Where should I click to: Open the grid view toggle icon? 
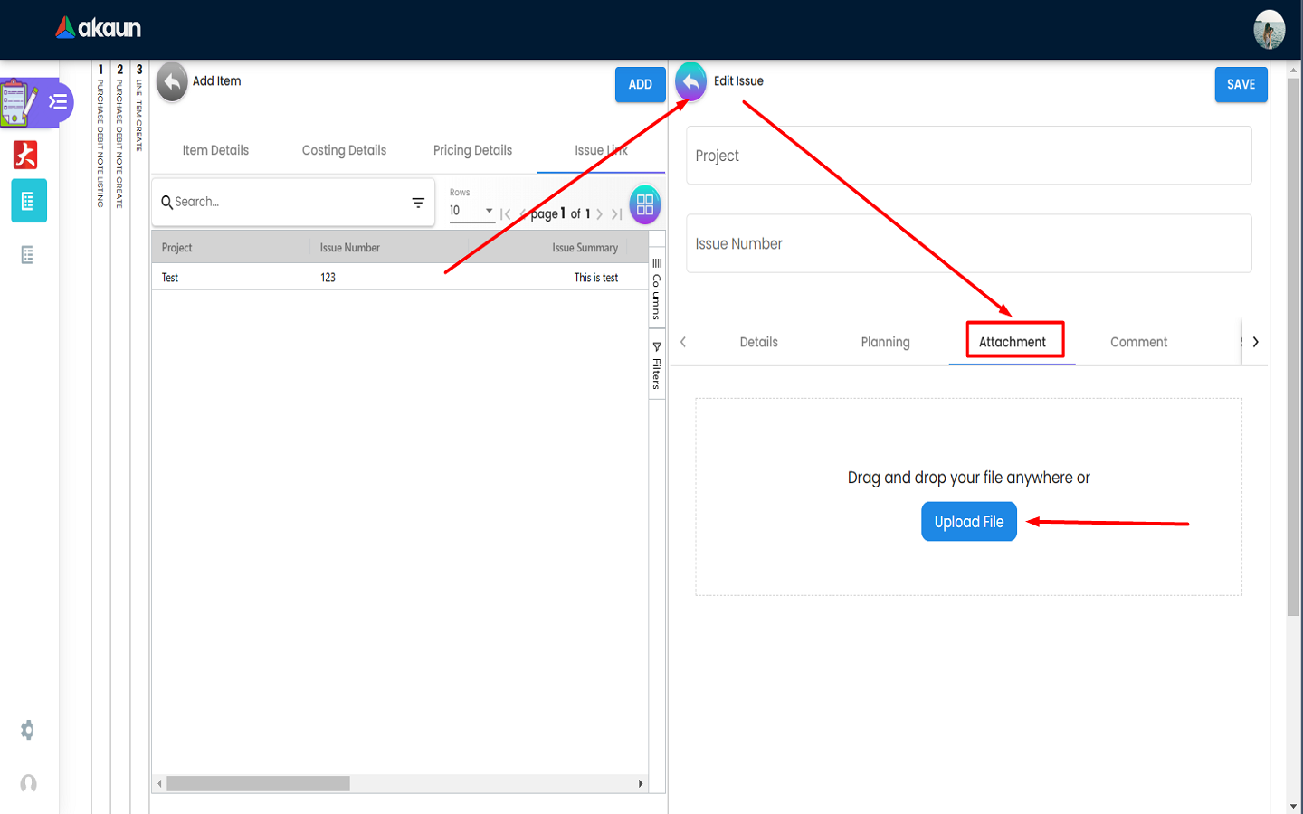(644, 205)
